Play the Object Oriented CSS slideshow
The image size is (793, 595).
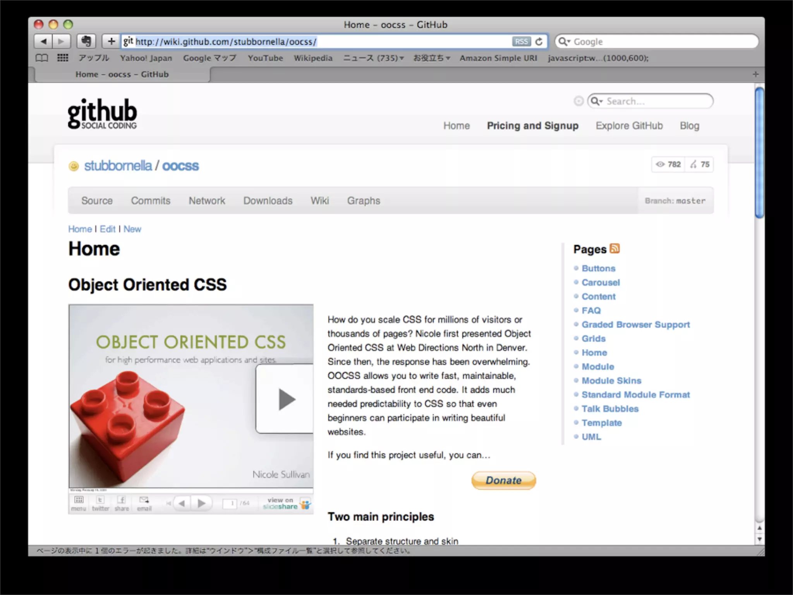coord(286,399)
